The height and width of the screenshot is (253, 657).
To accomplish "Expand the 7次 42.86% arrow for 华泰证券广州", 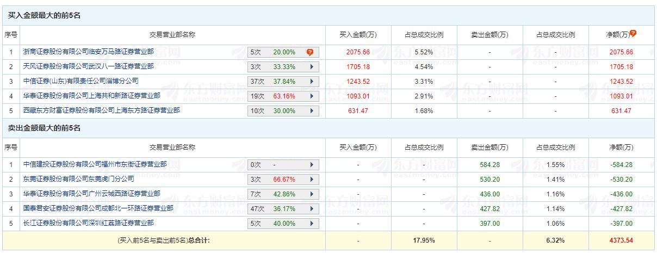I will pyautogui.click(x=312, y=194).
